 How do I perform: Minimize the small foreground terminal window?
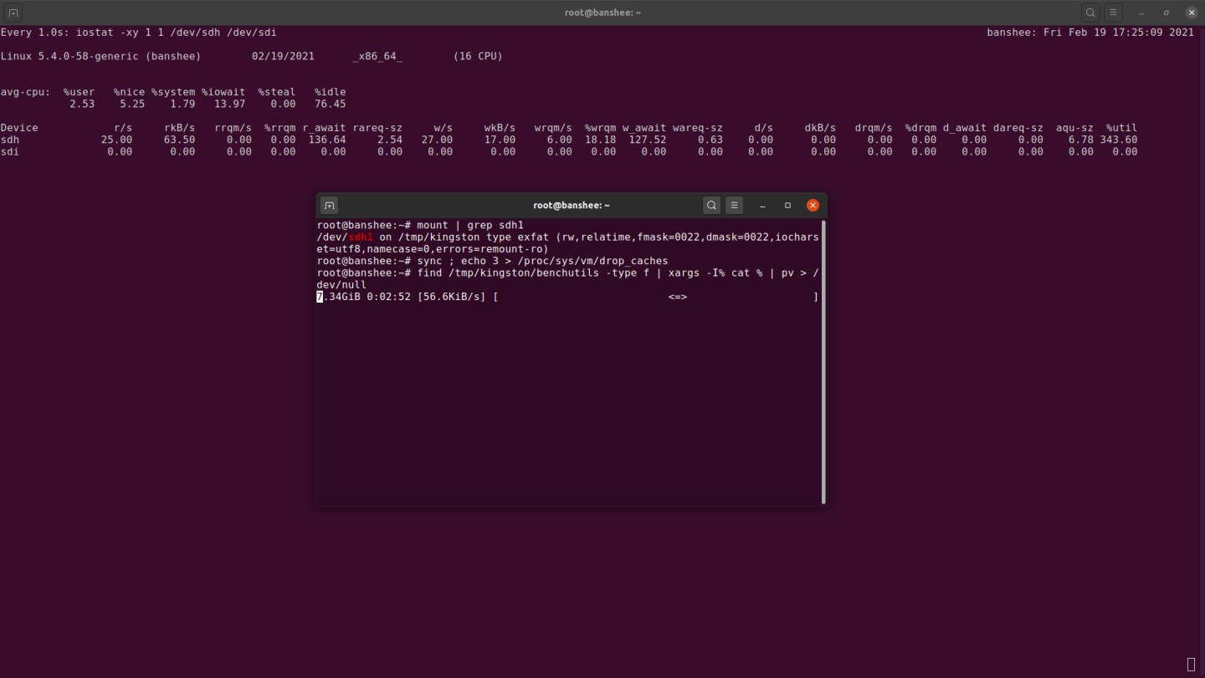(x=762, y=205)
